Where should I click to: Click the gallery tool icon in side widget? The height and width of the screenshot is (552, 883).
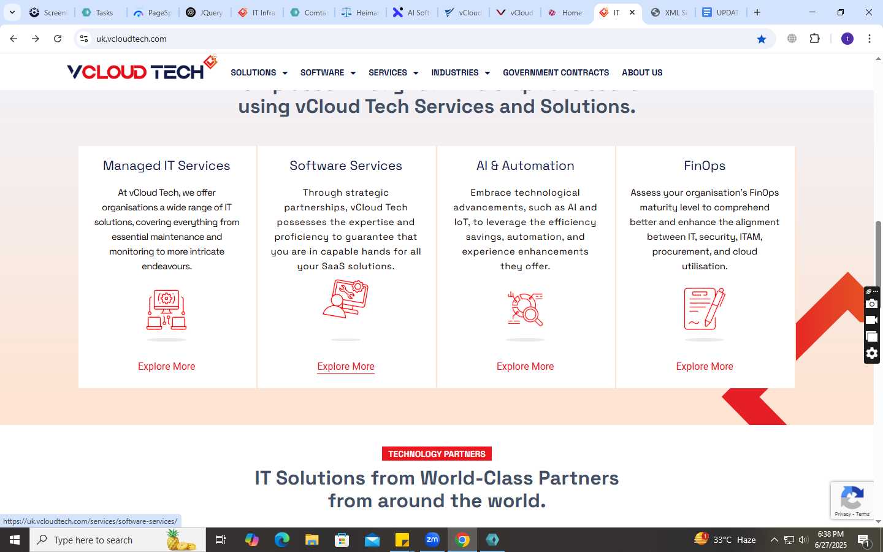point(871,336)
